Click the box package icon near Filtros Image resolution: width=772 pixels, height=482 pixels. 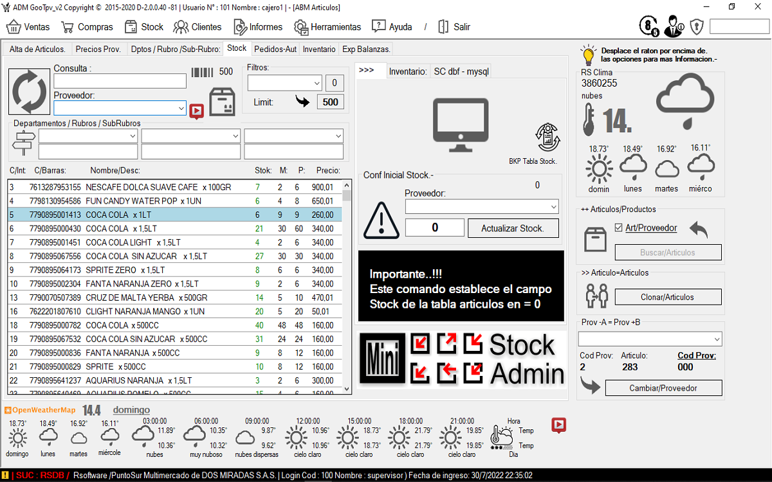coord(223,102)
